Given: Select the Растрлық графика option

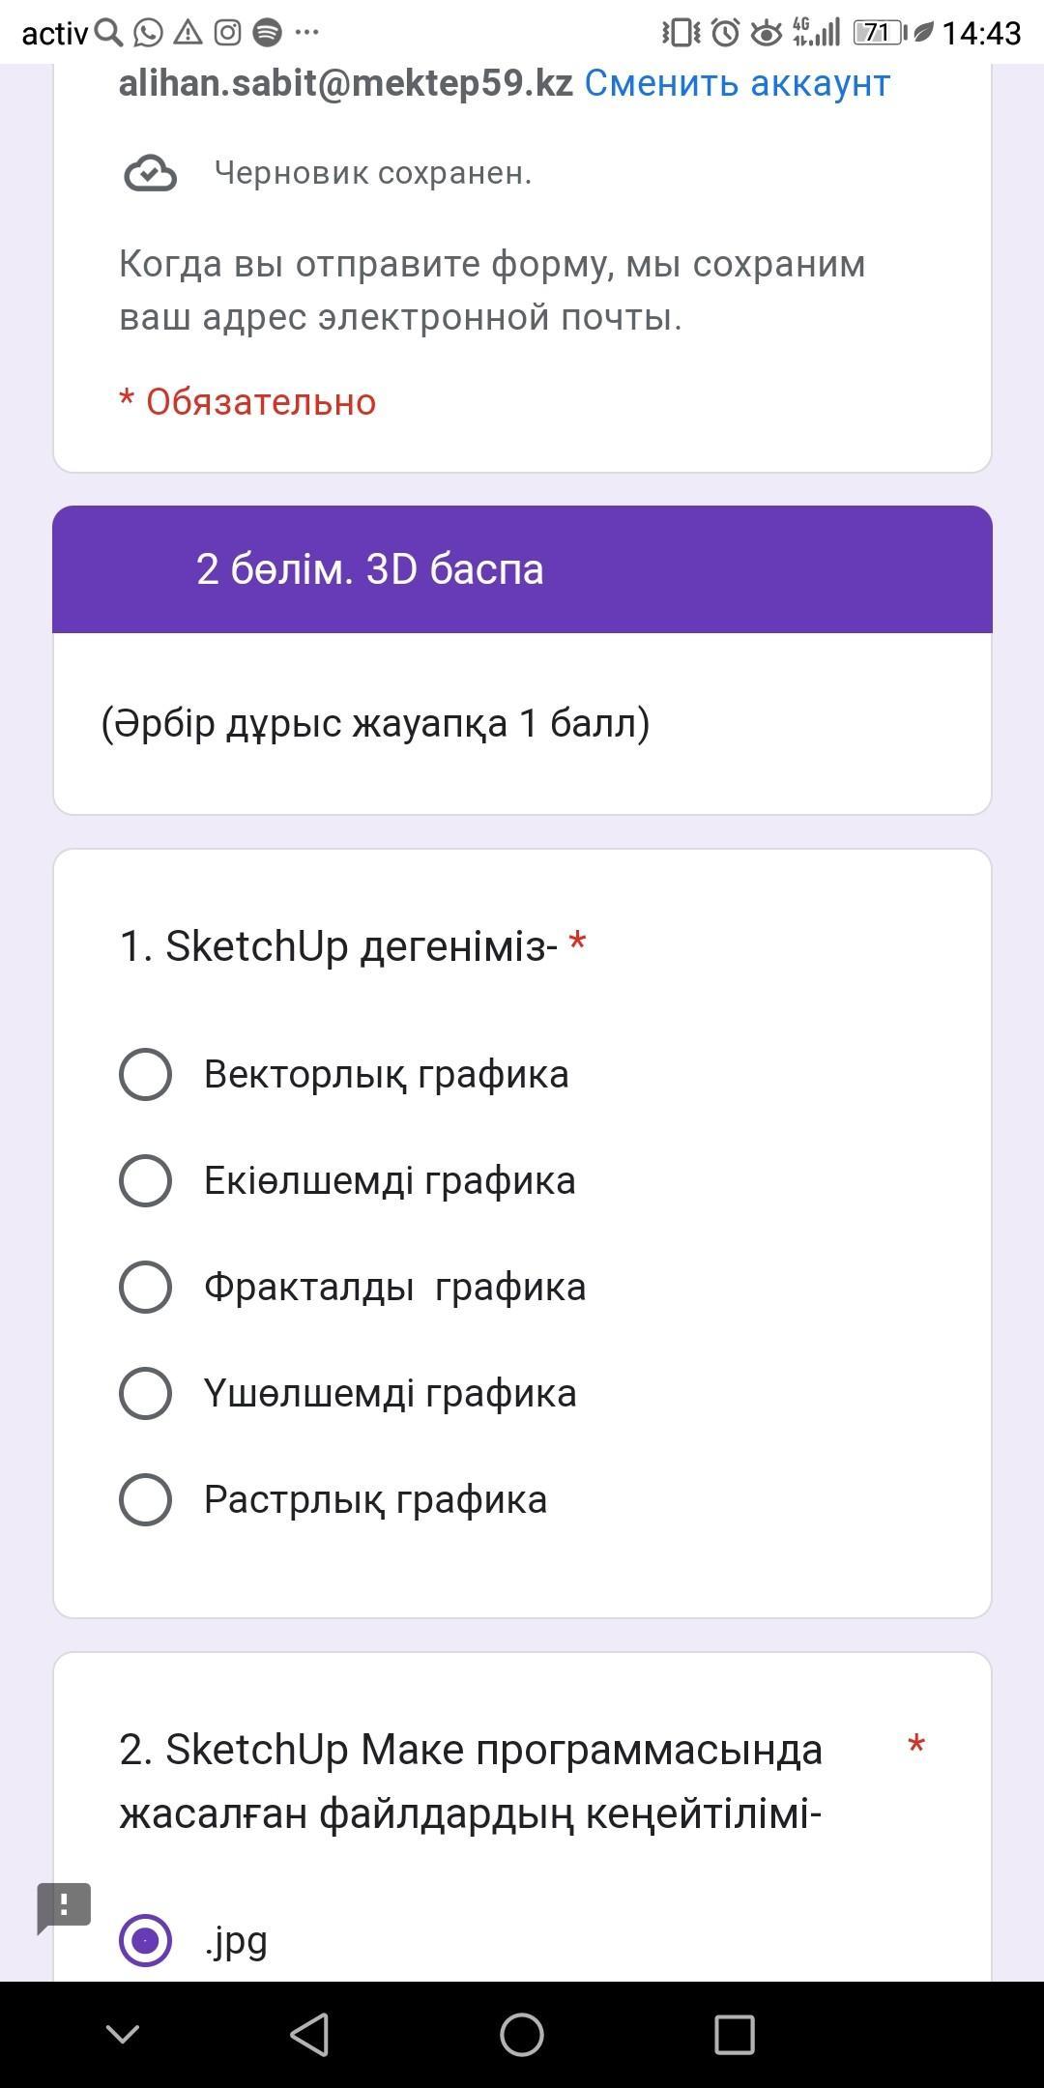Looking at the screenshot, I should (145, 1499).
